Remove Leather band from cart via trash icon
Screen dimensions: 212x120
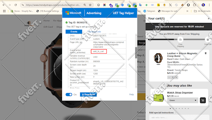tap(206, 53)
